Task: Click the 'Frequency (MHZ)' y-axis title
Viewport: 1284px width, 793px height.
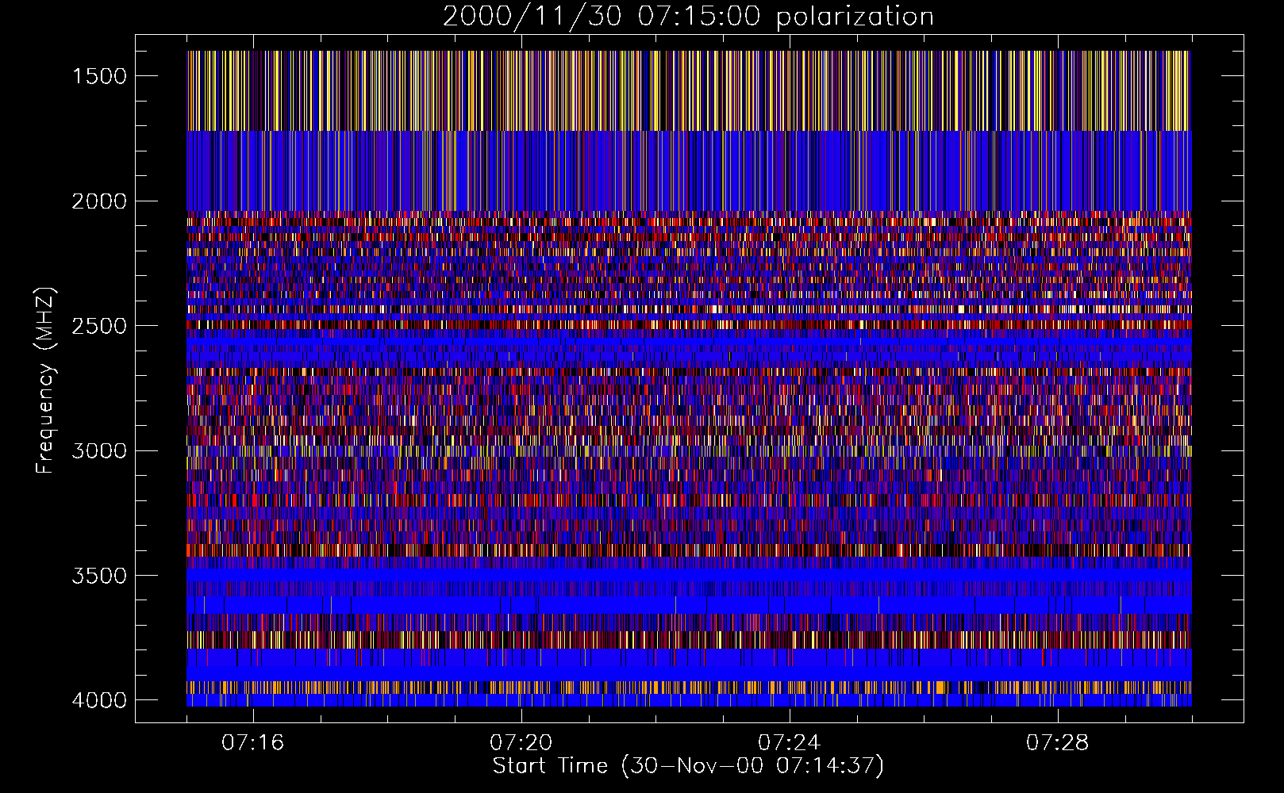Action: [46, 380]
